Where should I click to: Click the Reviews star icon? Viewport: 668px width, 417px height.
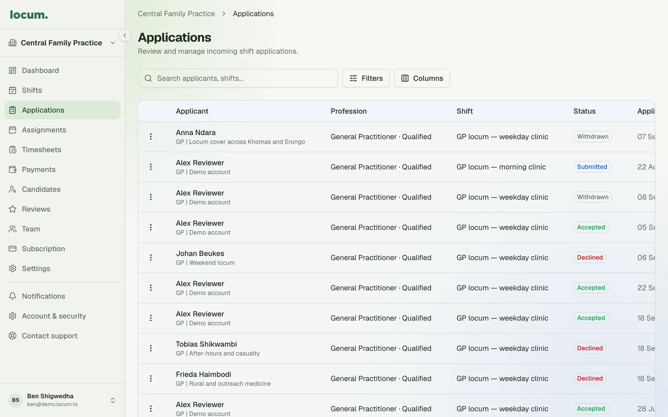click(x=13, y=209)
